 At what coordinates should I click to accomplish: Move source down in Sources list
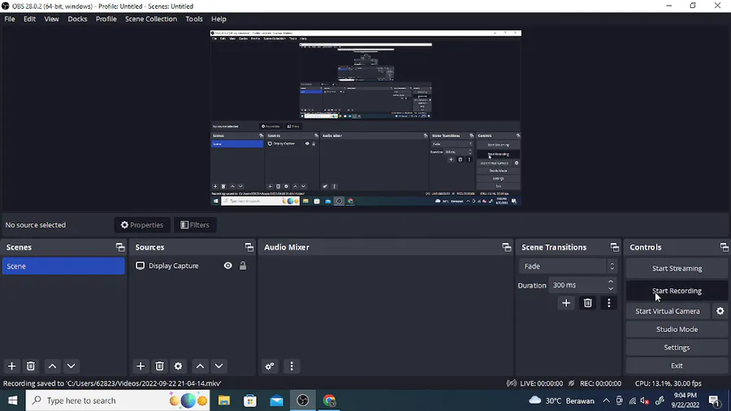[x=218, y=366]
